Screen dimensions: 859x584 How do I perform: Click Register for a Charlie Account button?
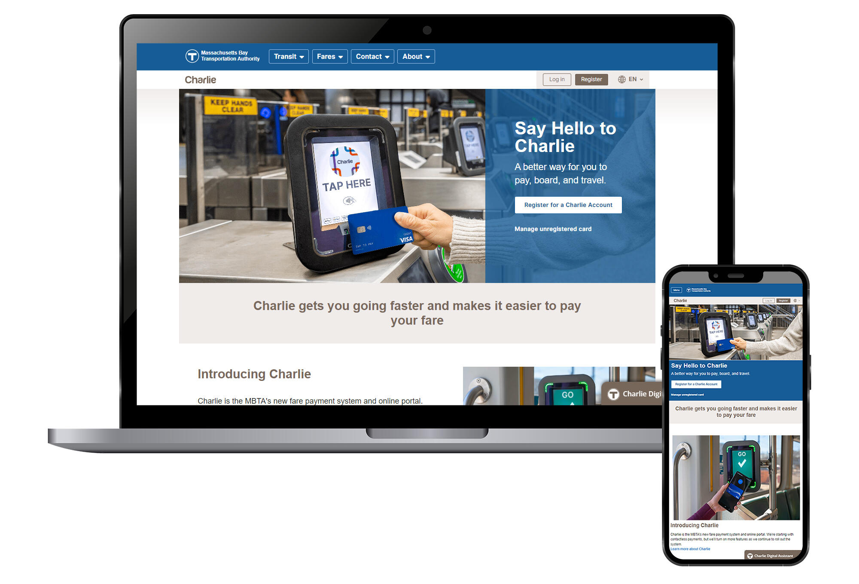click(567, 205)
